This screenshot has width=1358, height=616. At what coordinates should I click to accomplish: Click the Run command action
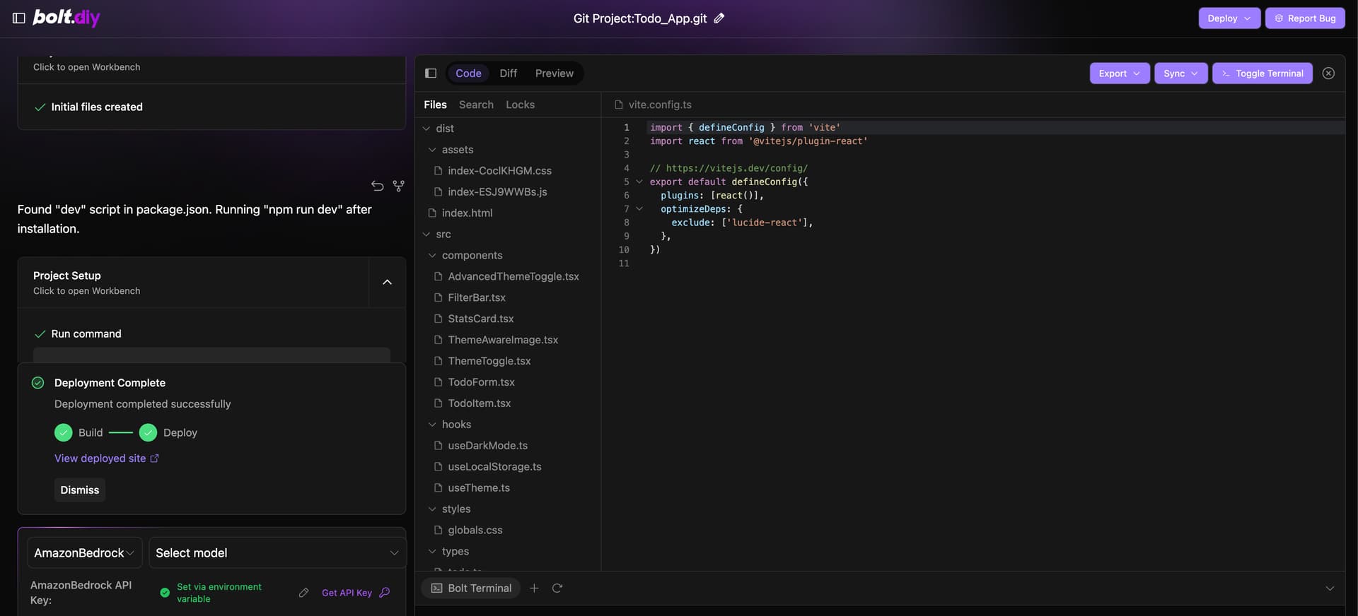tap(86, 334)
